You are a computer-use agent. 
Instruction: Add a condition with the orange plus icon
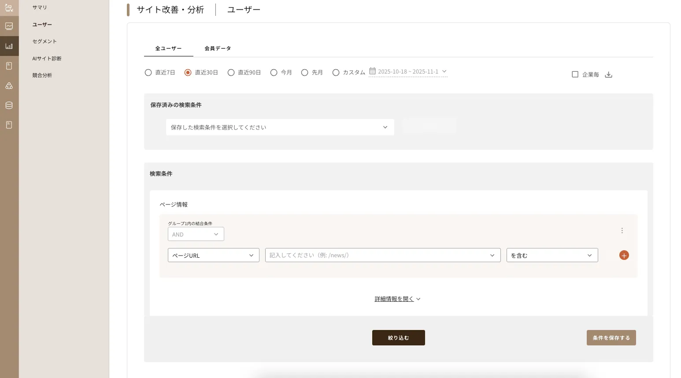coord(624,255)
